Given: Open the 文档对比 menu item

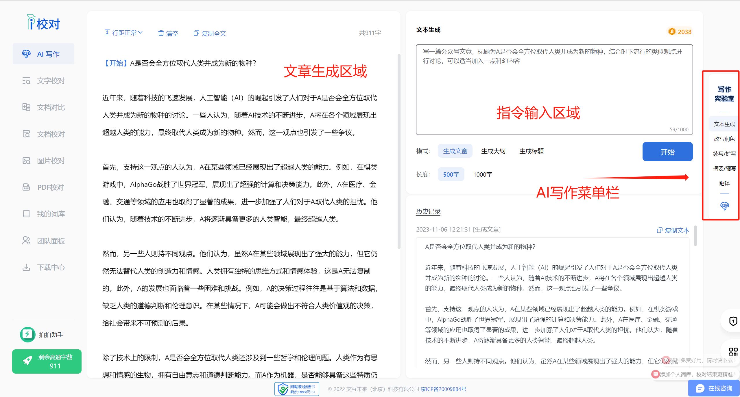Looking at the screenshot, I should pyautogui.click(x=43, y=107).
